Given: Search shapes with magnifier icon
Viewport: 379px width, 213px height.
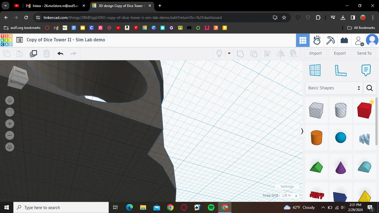Looking at the screenshot, I should tap(370, 88).
